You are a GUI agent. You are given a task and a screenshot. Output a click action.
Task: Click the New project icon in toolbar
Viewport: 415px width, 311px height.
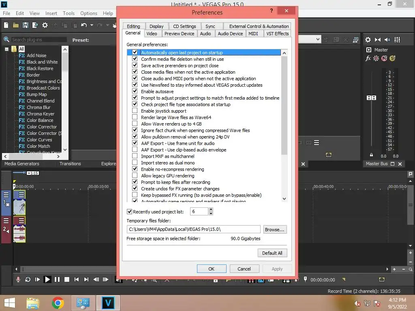(x=6, y=25)
